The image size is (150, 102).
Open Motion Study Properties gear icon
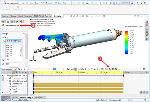click(106, 69)
